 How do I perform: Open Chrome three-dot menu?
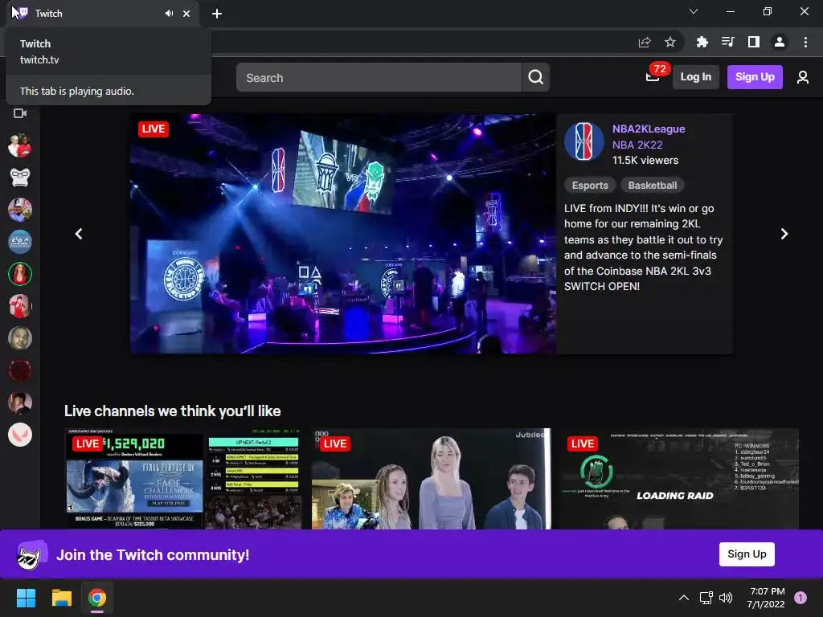pos(805,42)
